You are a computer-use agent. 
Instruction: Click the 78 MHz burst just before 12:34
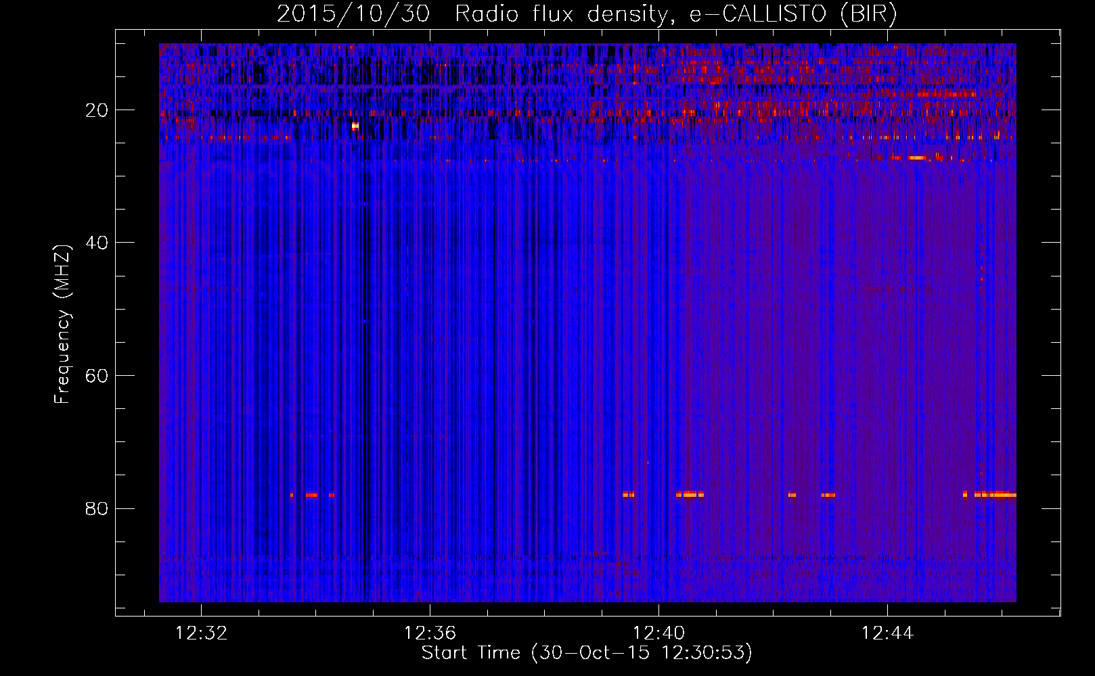311,495
